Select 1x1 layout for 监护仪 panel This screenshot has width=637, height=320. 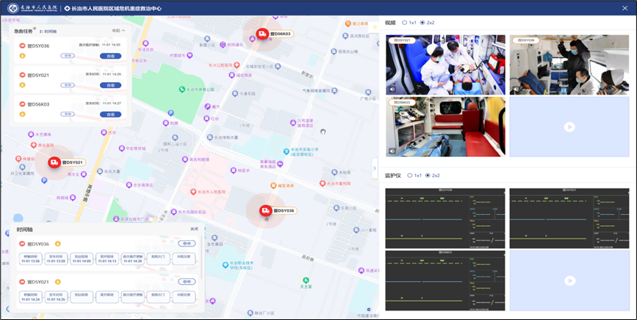409,175
